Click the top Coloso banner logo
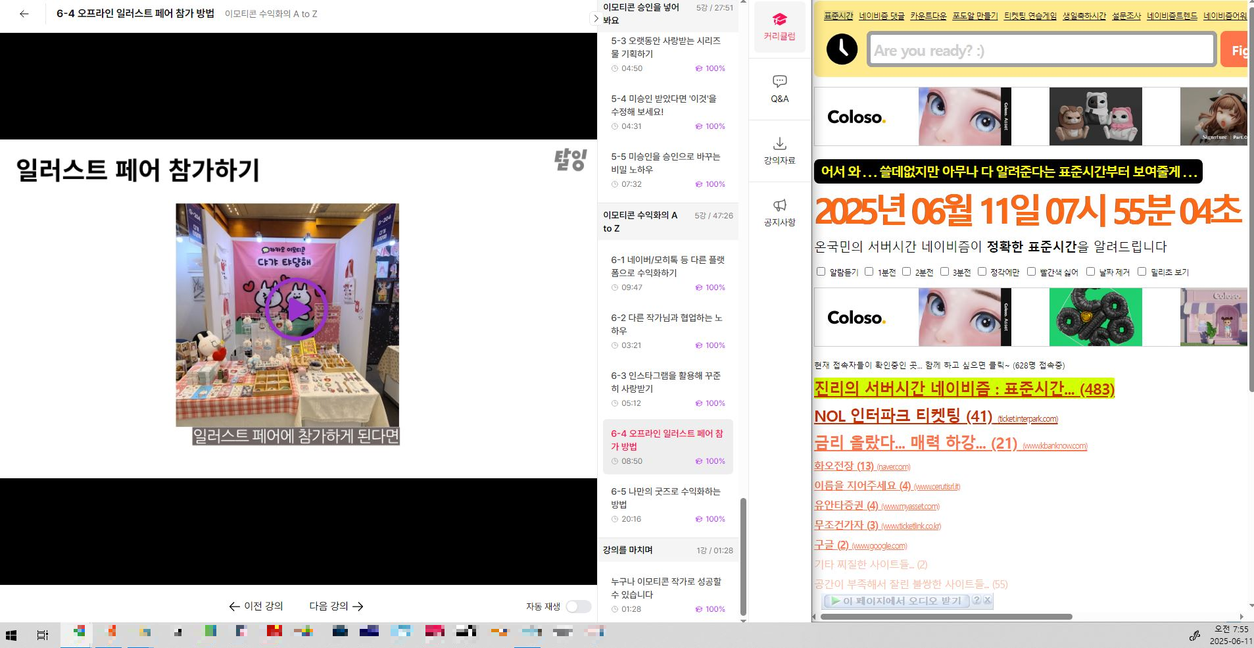This screenshot has width=1254, height=648. 856,117
